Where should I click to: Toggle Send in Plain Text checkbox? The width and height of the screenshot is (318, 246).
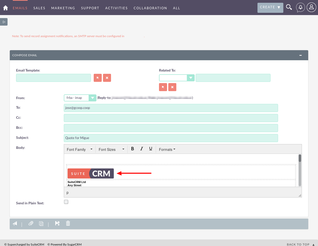(x=66, y=202)
